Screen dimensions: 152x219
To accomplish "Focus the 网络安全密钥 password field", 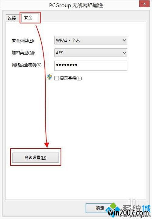I will point(91,66).
